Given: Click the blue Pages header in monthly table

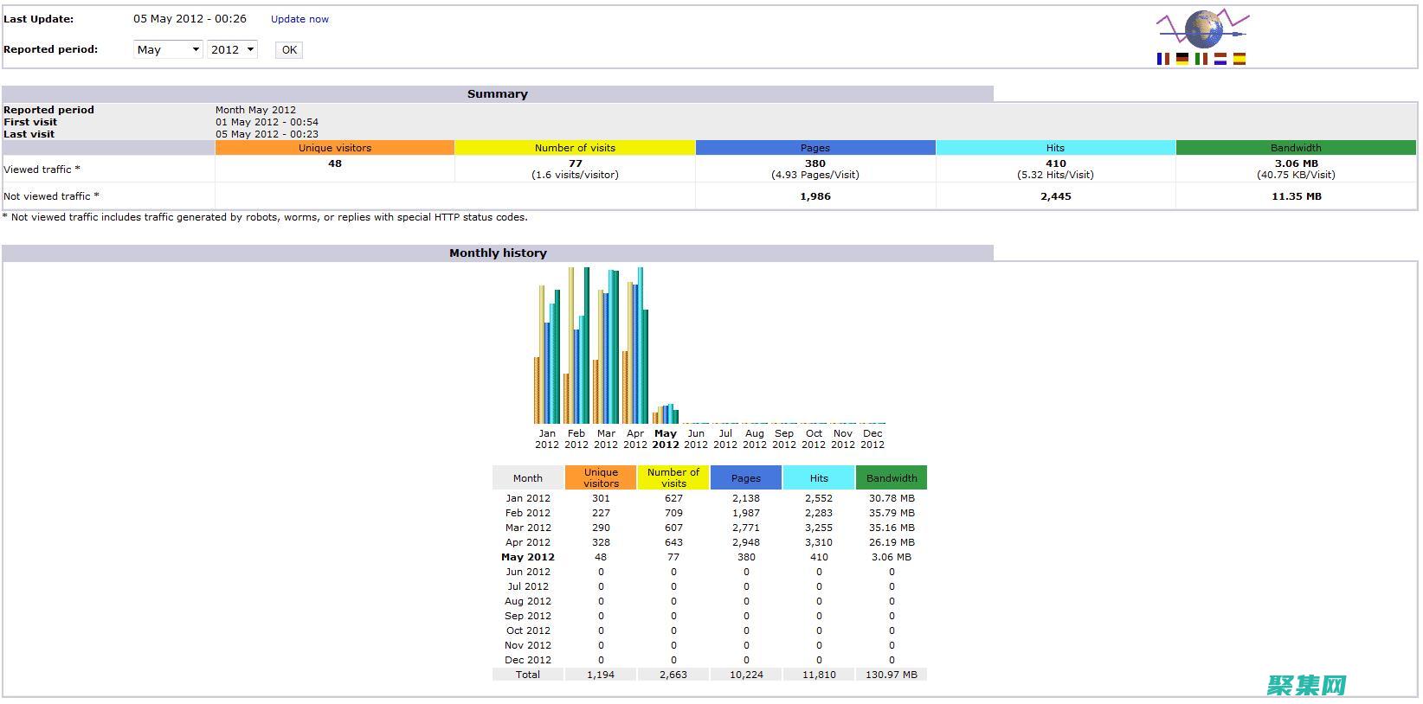Looking at the screenshot, I should pyautogui.click(x=745, y=477).
